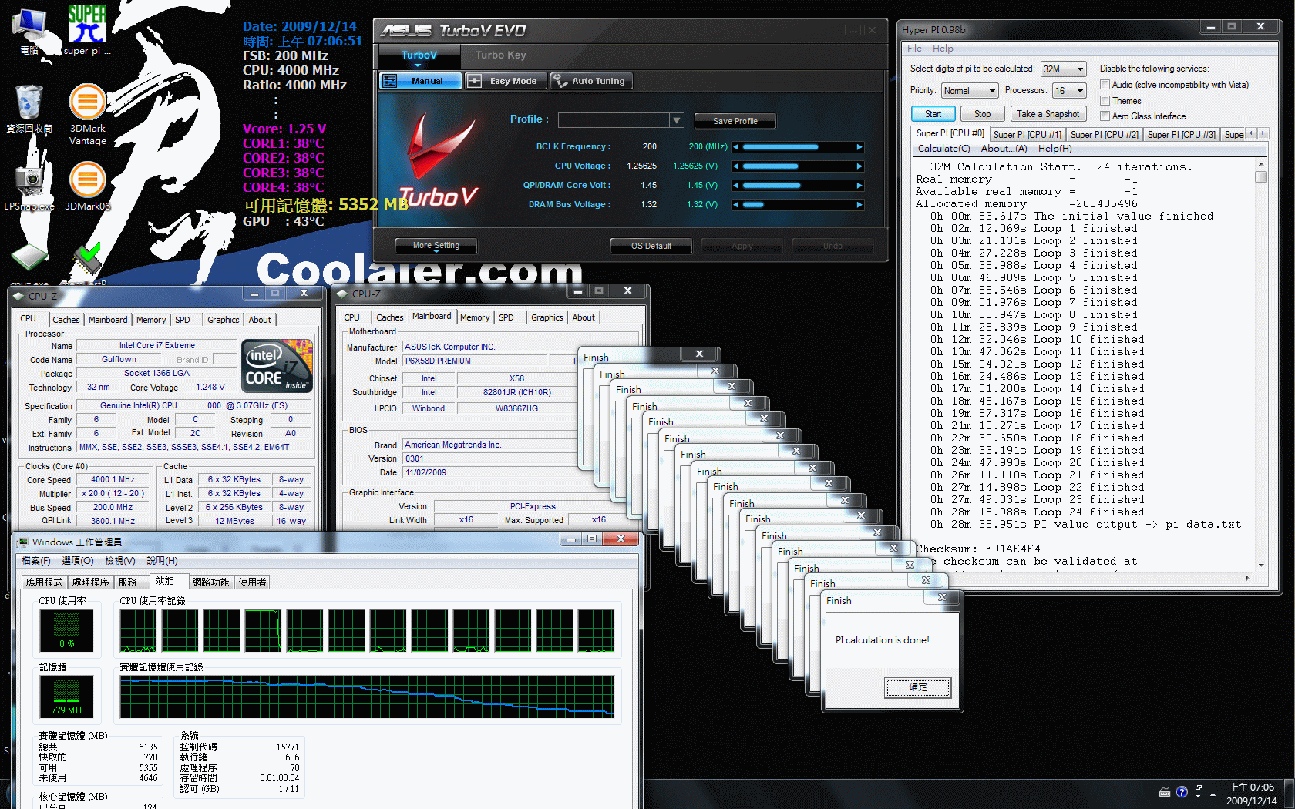The width and height of the screenshot is (1295, 809).
Task: Click More Setting button in TurboV
Action: (x=436, y=246)
